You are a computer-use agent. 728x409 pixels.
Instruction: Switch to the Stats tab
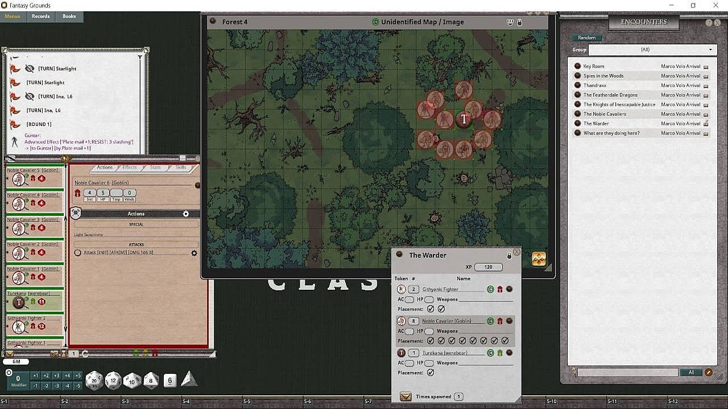pos(155,168)
